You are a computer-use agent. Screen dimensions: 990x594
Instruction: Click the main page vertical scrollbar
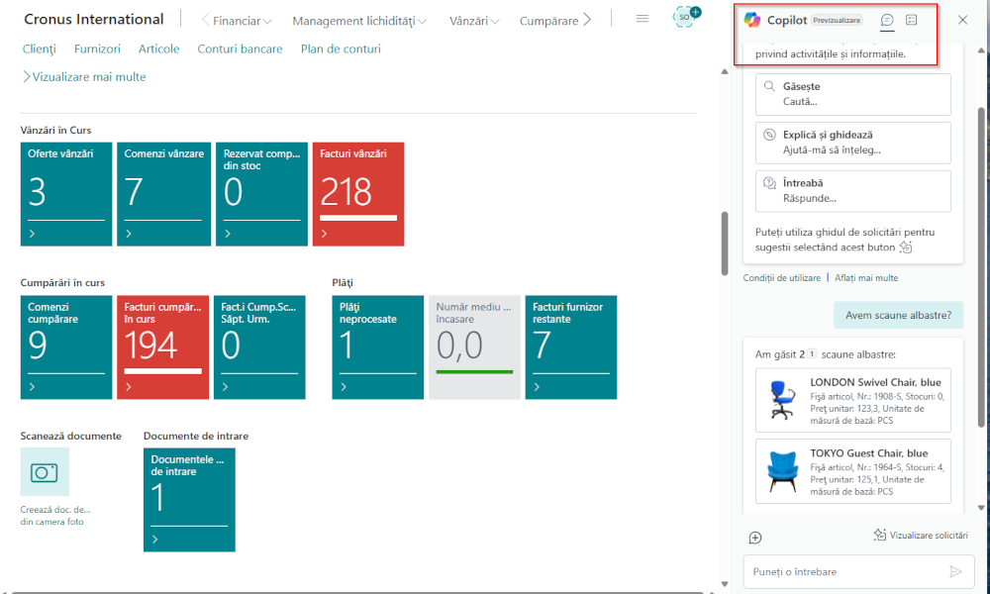(725, 245)
